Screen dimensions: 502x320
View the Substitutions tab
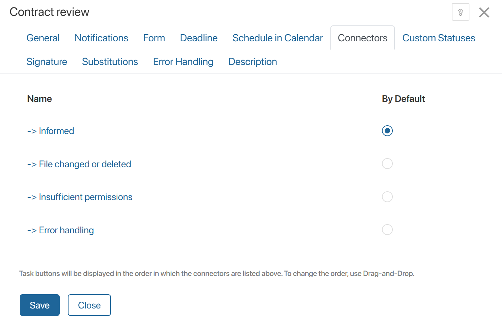pyautogui.click(x=110, y=62)
